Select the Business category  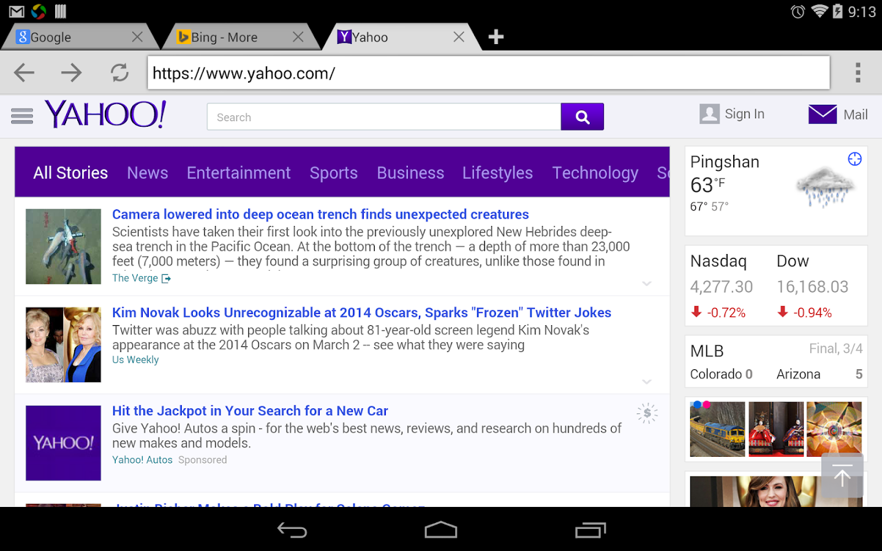point(410,173)
